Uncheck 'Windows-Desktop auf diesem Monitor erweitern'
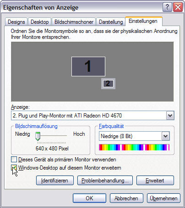Image resolution: width=185 pixels, height=208 pixels. 14,168
